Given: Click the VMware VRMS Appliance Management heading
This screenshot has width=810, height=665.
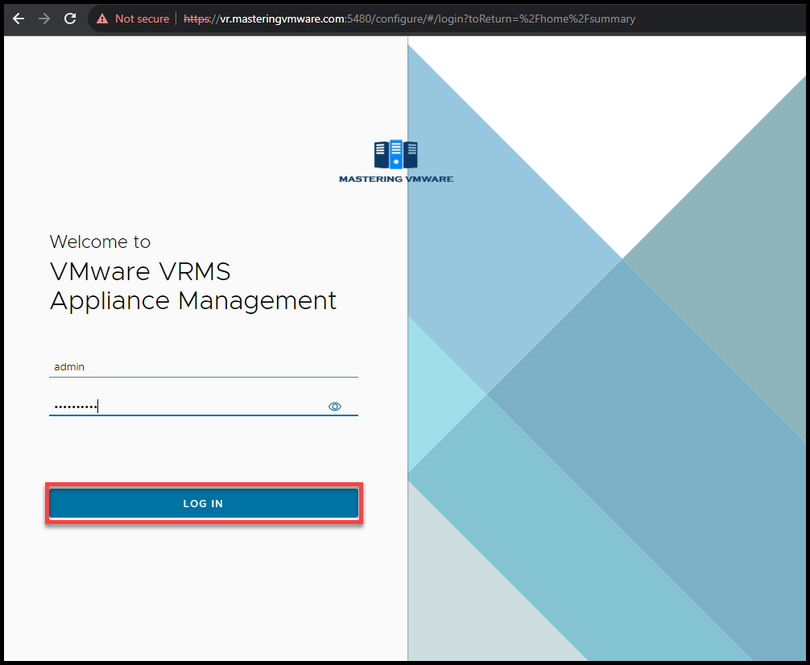Looking at the screenshot, I should pos(192,287).
